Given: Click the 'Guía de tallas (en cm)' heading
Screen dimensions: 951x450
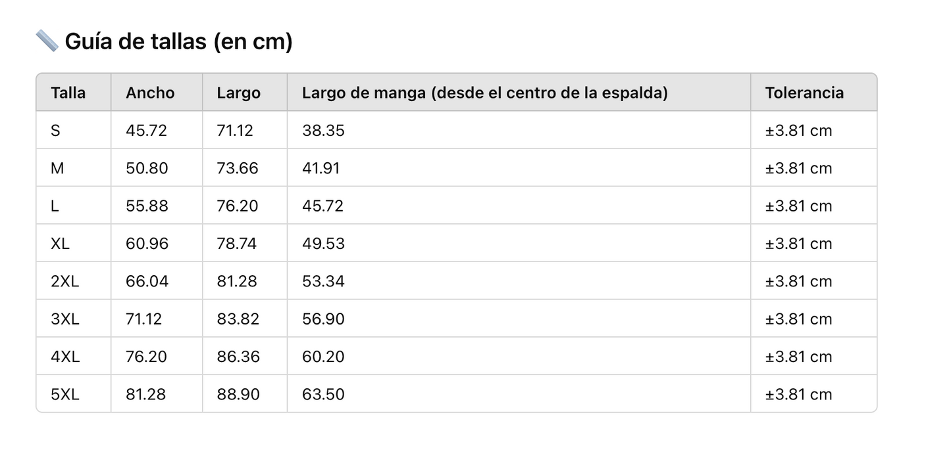Looking at the screenshot, I should click(178, 42).
